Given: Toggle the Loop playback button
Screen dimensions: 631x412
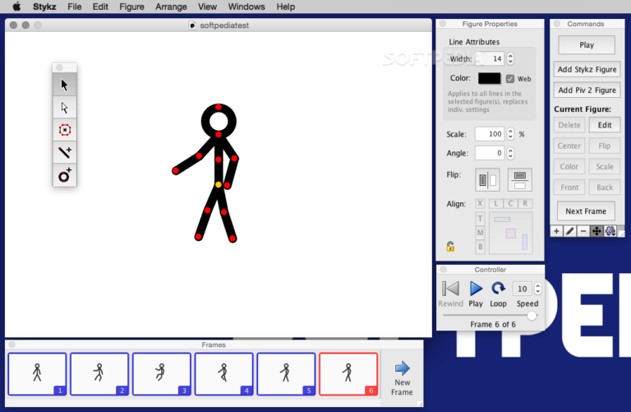Looking at the screenshot, I should point(498,289).
